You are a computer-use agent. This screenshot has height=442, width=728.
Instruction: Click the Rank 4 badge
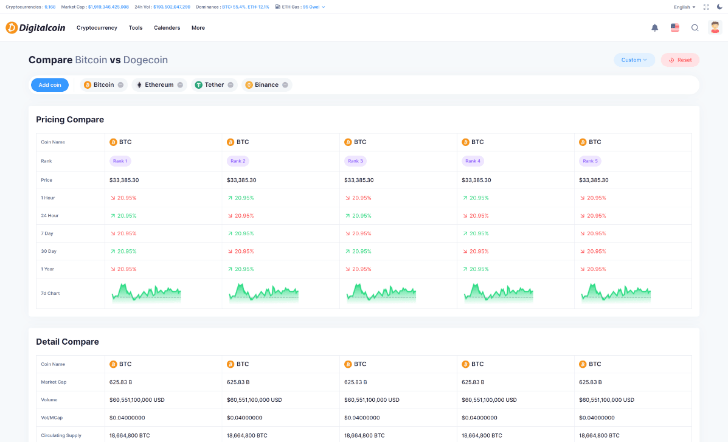click(473, 161)
